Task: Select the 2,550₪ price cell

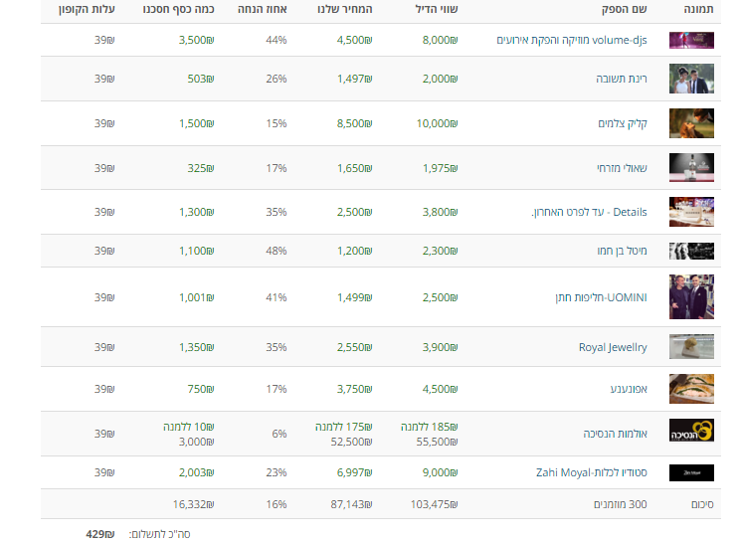Action: (354, 347)
